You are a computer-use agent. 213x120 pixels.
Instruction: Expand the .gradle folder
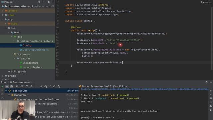3,11
